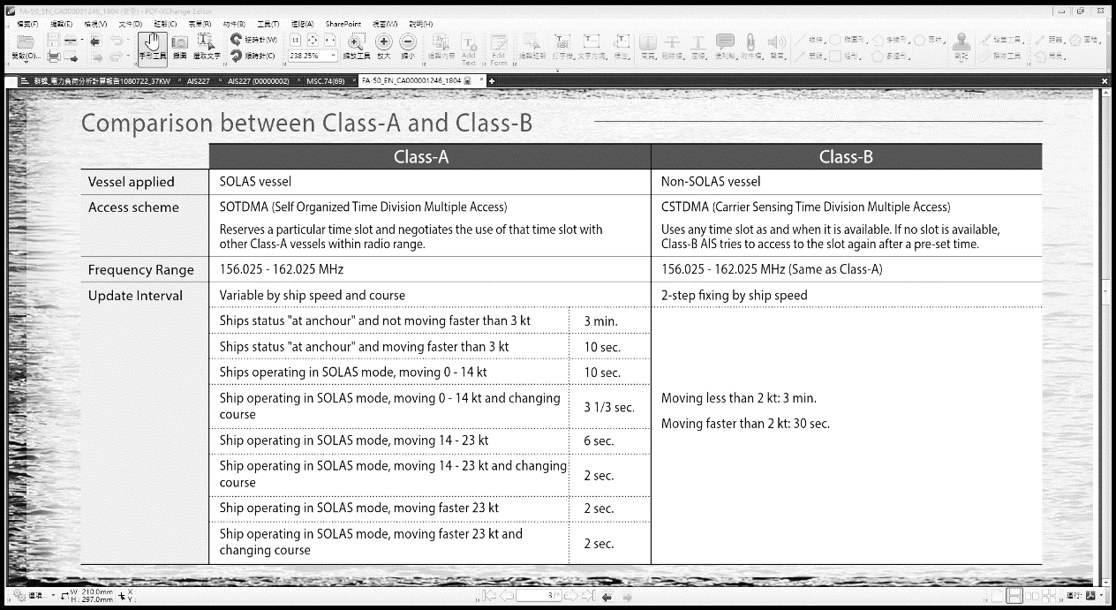Select the Sticky Note comment tool
1116x610 pixels.
click(x=725, y=46)
